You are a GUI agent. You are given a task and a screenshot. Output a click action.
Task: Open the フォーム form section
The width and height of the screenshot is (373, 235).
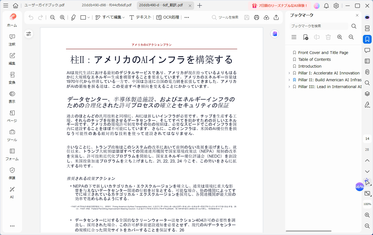[x=12, y=155]
